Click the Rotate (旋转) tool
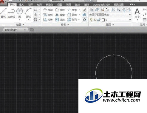The image size is (147, 113). (x=60, y=10)
